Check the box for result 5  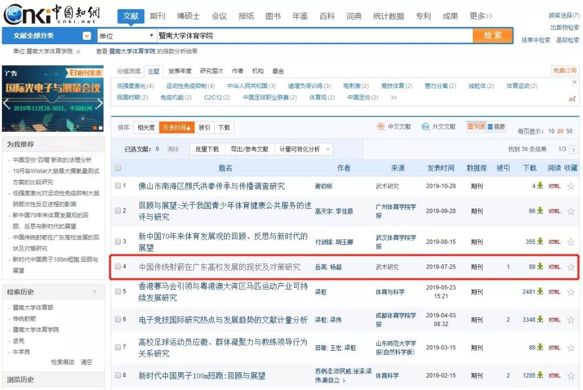click(118, 292)
